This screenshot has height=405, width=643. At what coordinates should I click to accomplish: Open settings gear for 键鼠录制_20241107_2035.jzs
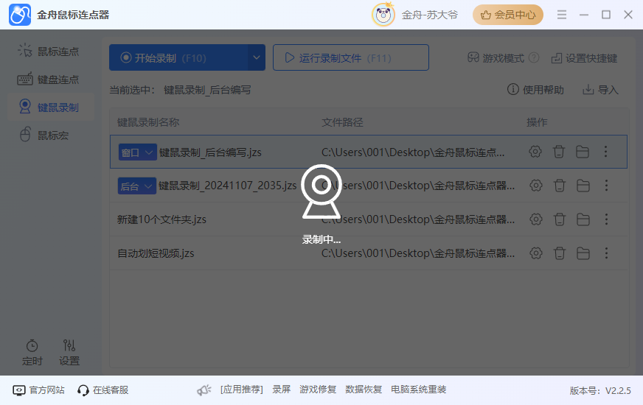[x=535, y=186]
